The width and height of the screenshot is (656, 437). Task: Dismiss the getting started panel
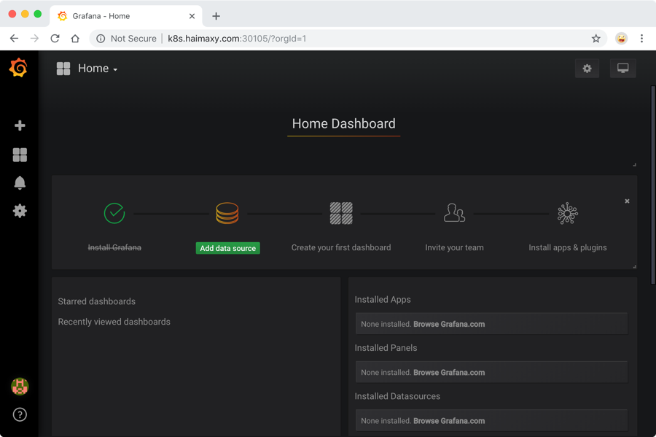[627, 201]
